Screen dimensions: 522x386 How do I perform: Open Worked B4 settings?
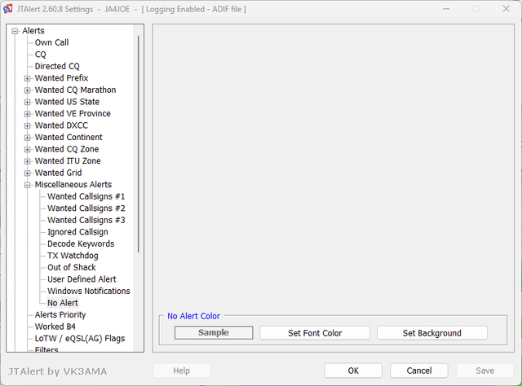[55, 327]
